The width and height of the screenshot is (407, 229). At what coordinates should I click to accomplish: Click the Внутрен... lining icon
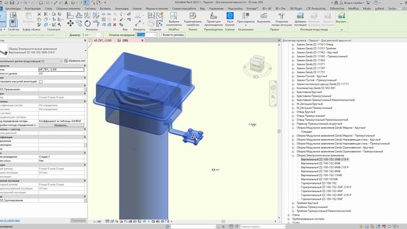tap(341, 18)
